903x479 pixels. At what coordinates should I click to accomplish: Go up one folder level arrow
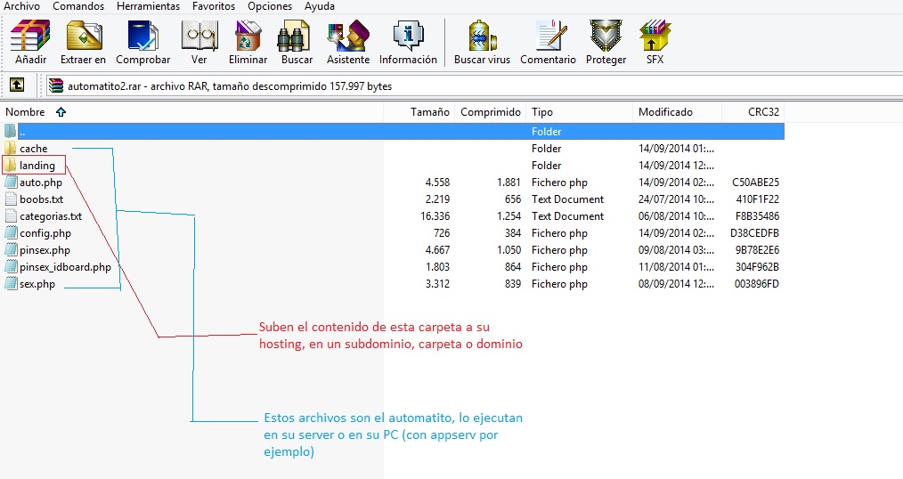17,85
